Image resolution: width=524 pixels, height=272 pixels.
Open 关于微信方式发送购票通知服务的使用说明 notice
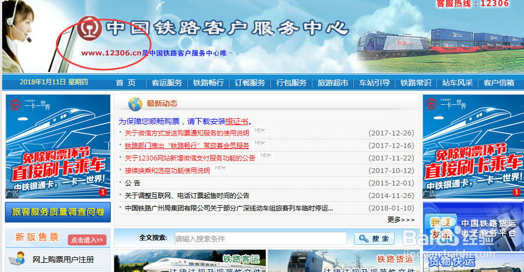tap(187, 133)
